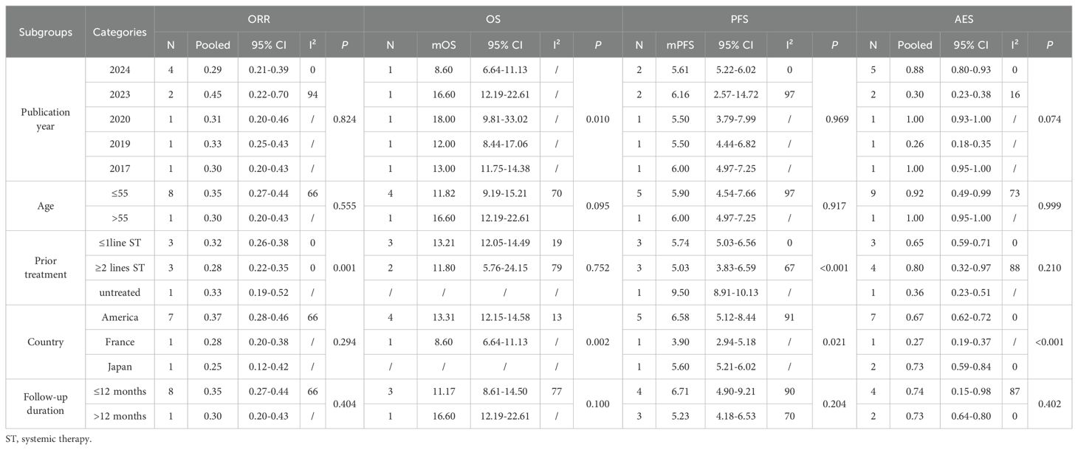Select the OS group header
Image resolution: width=1078 pixels, height=450 pixels.
[x=492, y=18]
